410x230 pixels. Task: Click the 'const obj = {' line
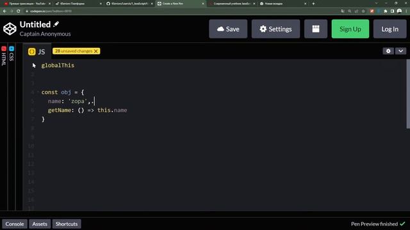[63, 92]
